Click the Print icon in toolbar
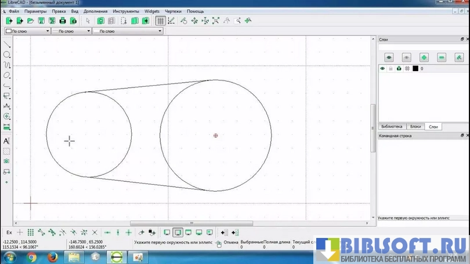 pos(62,21)
